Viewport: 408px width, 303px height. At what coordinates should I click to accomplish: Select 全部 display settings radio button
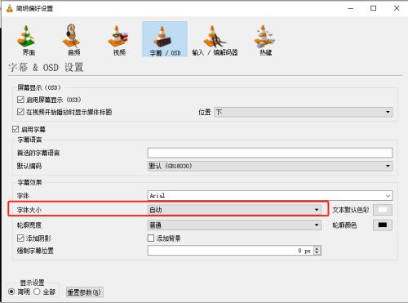(37, 292)
